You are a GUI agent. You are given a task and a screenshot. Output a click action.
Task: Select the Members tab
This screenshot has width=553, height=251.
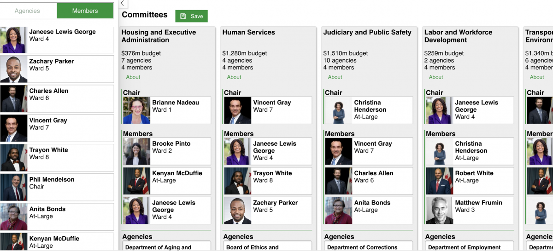[85, 11]
